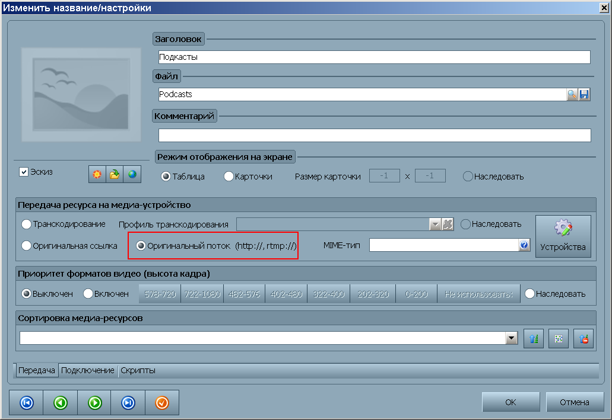The height and width of the screenshot is (420, 612).
Task: Go to the first item with blue arrow
Action: (27, 403)
